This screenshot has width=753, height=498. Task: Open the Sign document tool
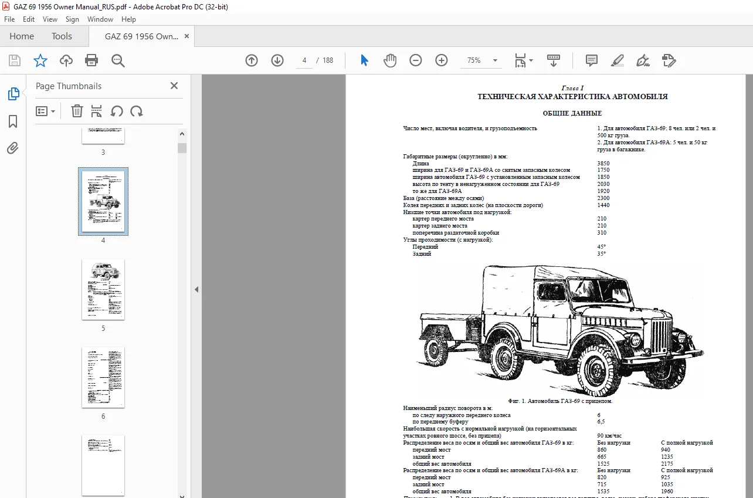click(x=643, y=60)
